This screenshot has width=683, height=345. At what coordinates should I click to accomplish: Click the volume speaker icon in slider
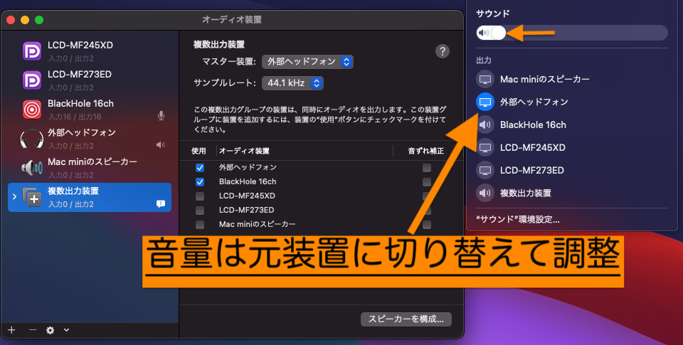click(483, 33)
